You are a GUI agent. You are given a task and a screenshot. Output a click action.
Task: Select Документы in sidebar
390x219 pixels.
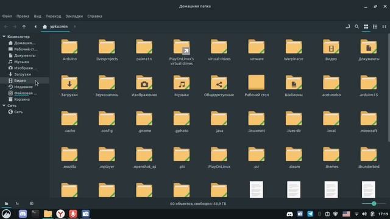tap(25, 55)
